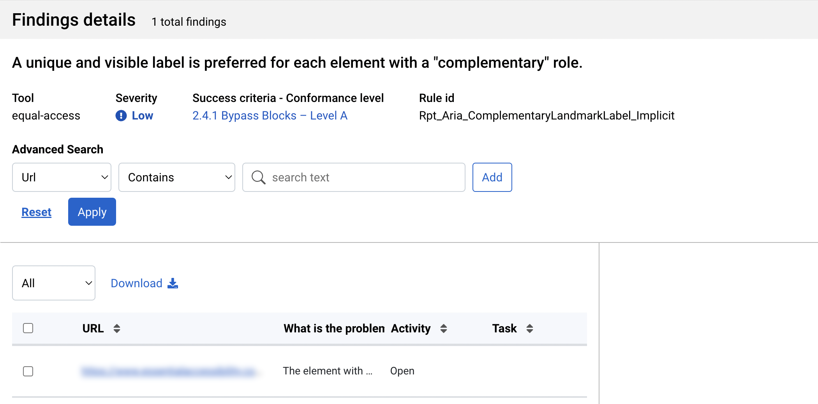
Task: Check the first finding row checkbox
Action: [x=28, y=371]
